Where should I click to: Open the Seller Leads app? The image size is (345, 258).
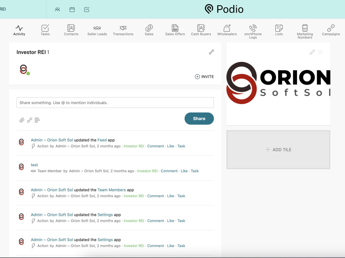[x=97, y=30]
